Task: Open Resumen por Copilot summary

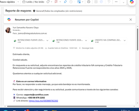Action: coord(27,20)
